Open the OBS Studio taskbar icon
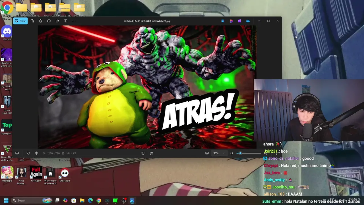Screen dimensions: 364x205 tap(124, 200)
